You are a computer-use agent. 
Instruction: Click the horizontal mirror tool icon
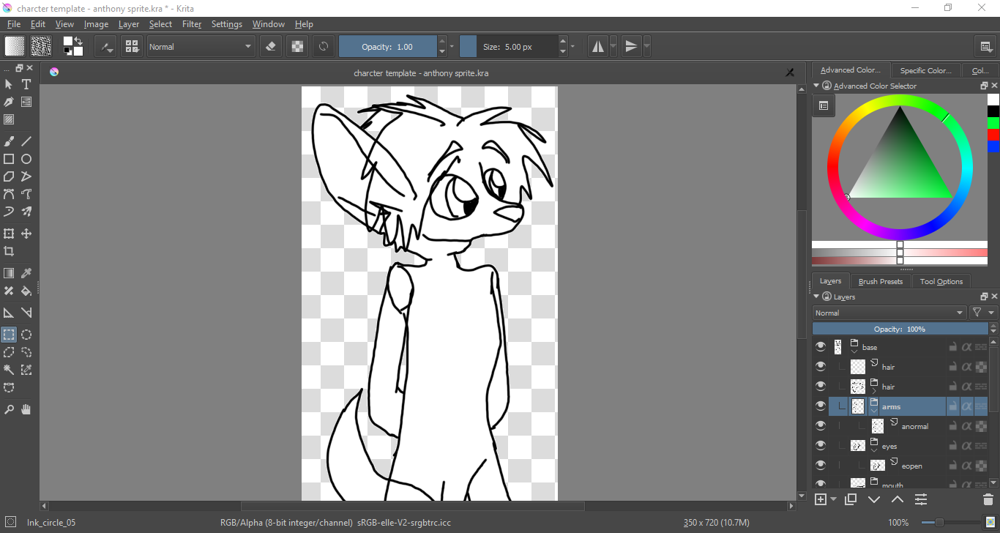click(598, 47)
